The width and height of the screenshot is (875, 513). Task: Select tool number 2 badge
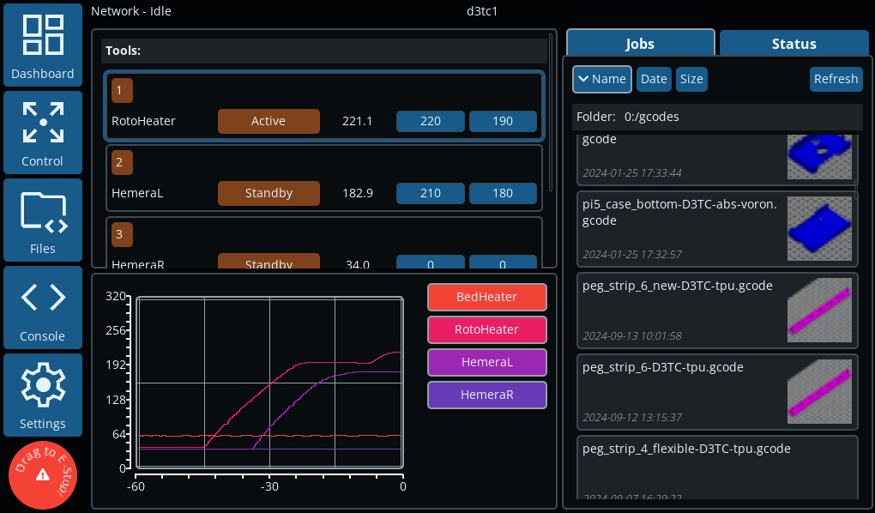coord(123,161)
